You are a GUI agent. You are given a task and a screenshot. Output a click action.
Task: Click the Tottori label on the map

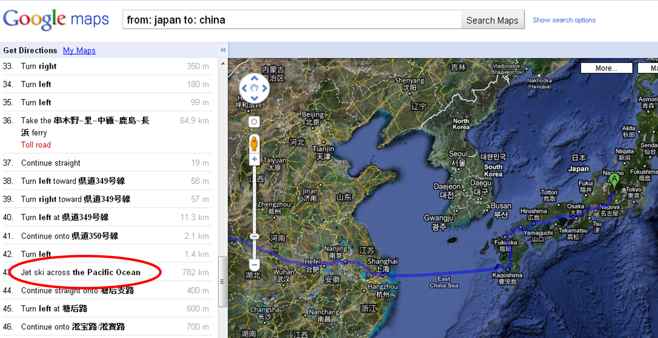click(x=549, y=195)
